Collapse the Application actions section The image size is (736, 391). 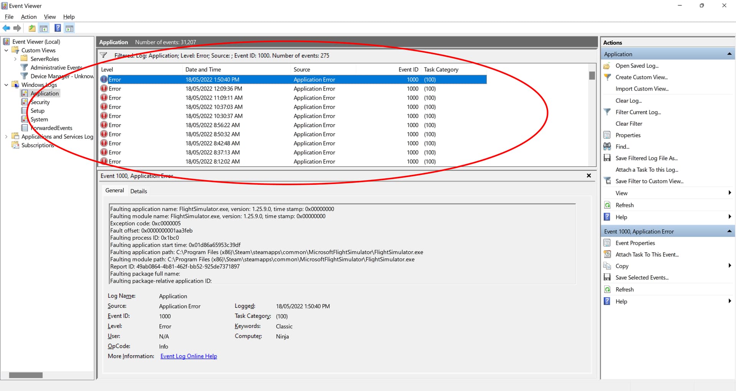[x=729, y=54]
